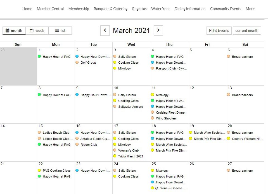Click the Print Events button

point(219,31)
